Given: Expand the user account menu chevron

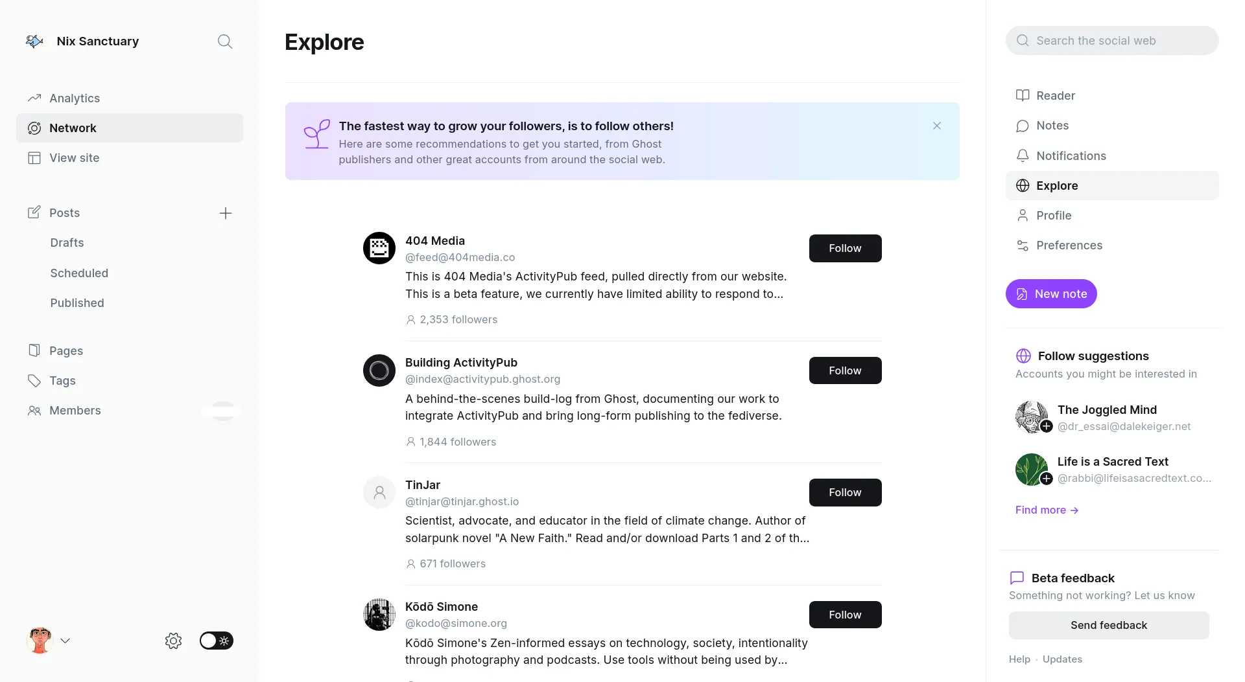Looking at the screenshot, I should 65,641.
